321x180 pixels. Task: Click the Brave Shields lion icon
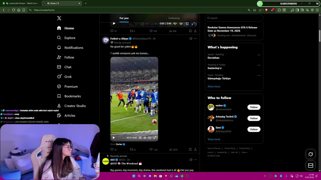[266, 10]
